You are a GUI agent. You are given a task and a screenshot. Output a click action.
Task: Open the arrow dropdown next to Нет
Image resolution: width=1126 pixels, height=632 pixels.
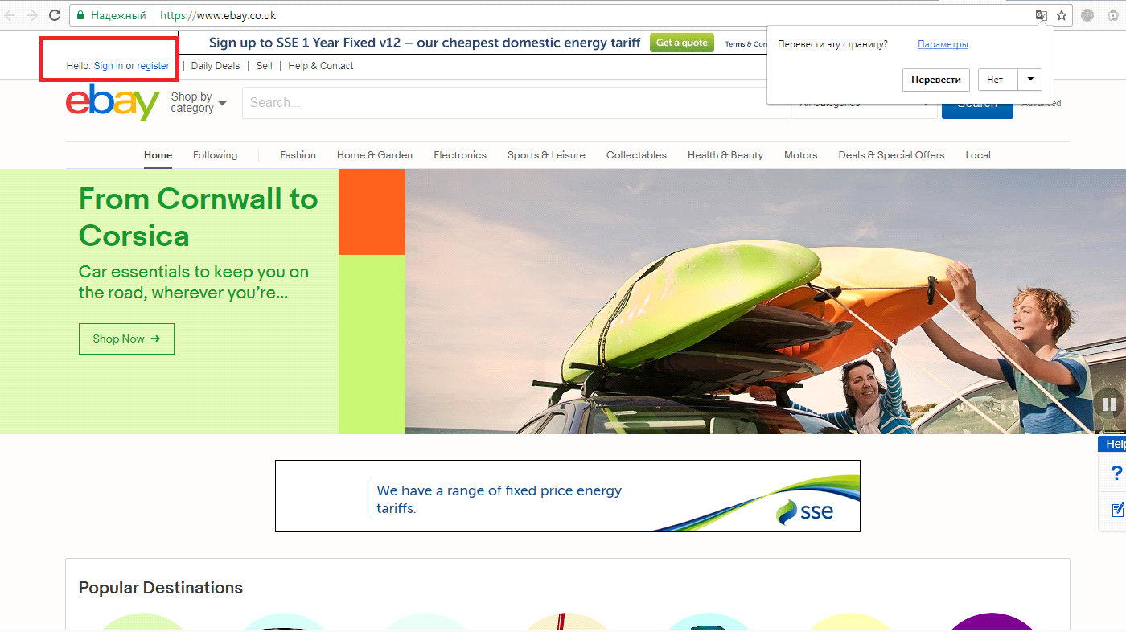[1029, 80]
